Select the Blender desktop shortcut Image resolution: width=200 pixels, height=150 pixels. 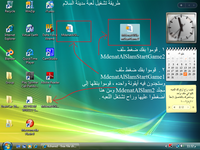point(10,54)
